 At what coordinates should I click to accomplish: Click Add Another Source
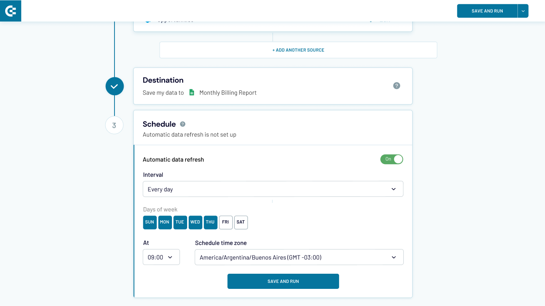tap(298, 50)
